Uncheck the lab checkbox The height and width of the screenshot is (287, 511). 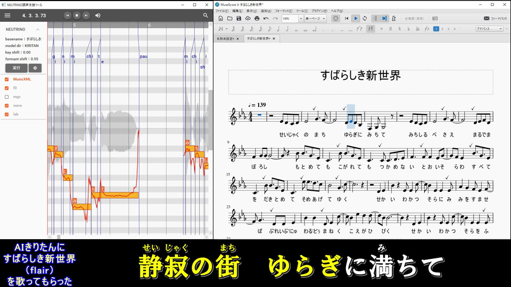pyautogui.click(x=7, y=115)
